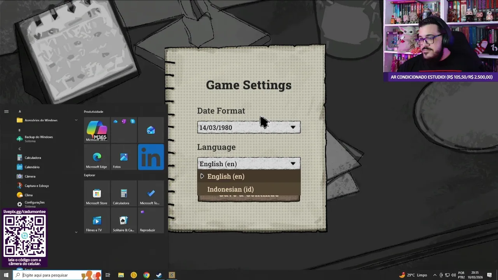Screen dimensions: 498x280
Task: Jump to letter C in app list
Action: (20, 149)
